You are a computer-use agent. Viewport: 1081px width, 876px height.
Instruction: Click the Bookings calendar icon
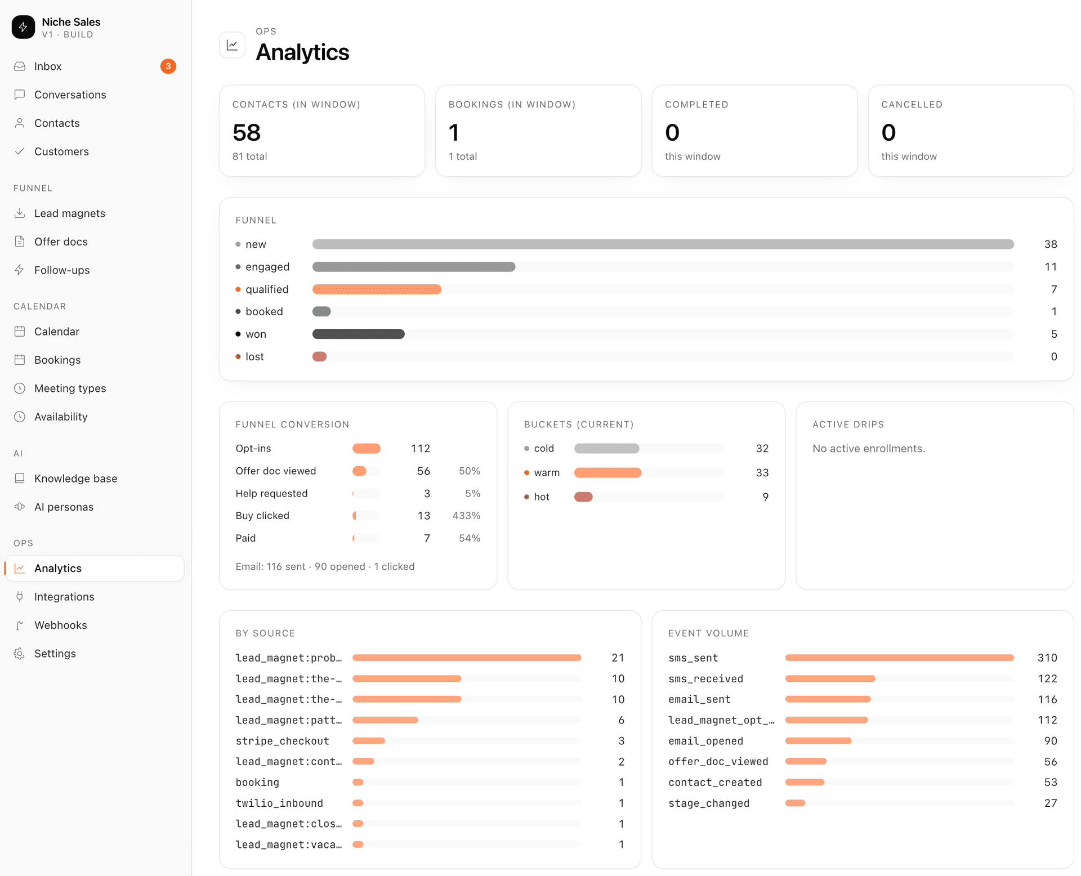tap(20, 360)
